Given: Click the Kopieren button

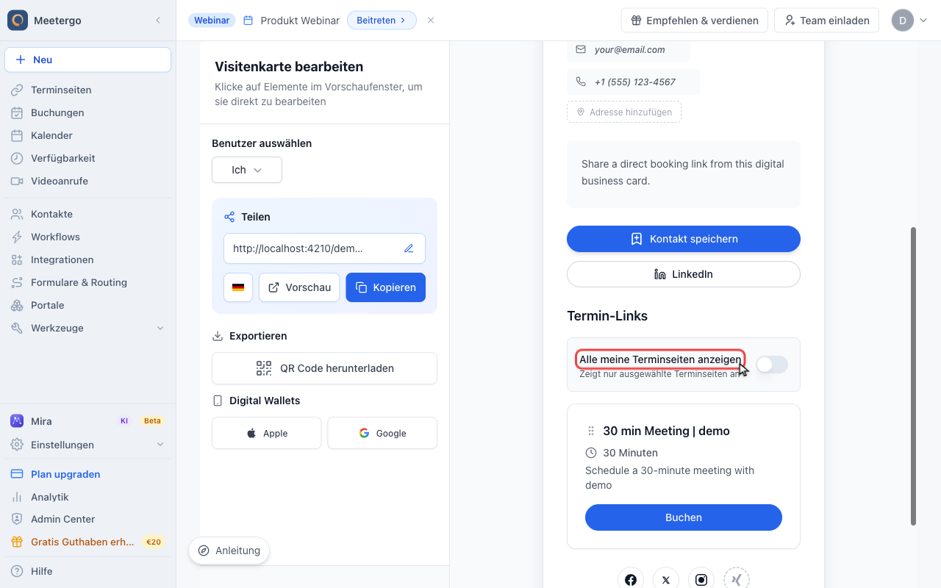Looking at the screenshot, I should [x=386, y=287].
